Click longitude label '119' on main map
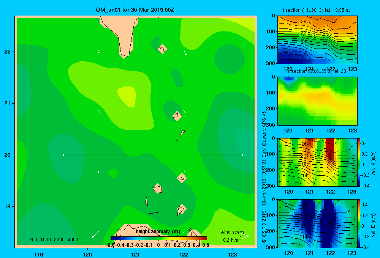This screenshot has width=380, height=258. (x=39, y=254)
